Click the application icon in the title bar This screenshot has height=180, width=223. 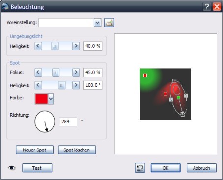[5, 7]
